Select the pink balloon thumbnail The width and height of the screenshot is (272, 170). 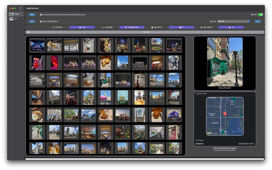point(105,98)
